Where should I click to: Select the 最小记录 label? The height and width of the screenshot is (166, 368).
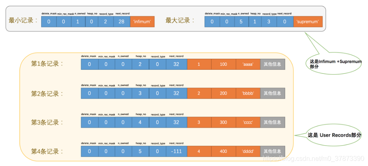tap(23, 20)
